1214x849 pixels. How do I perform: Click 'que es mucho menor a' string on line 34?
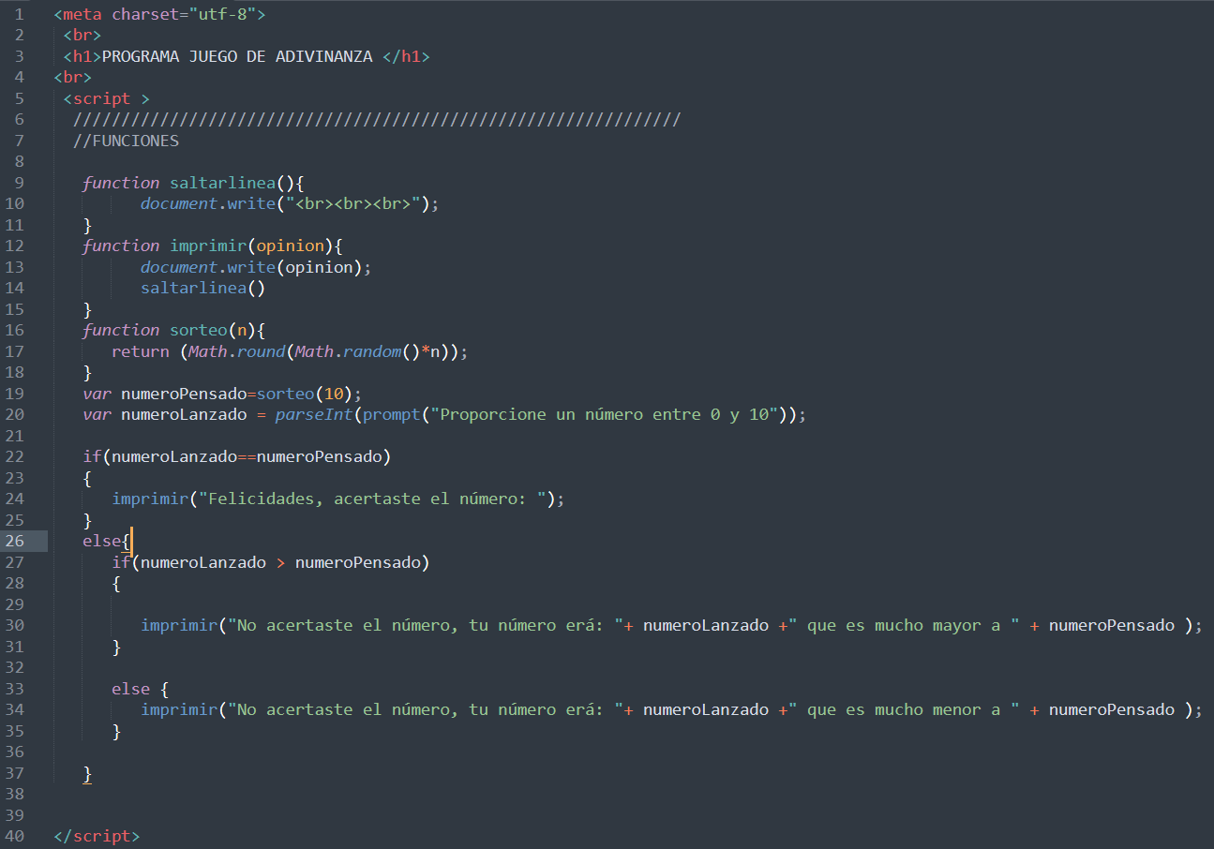click(x=907, y=709)
